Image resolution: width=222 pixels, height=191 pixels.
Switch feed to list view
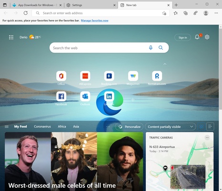click(210, 127)
